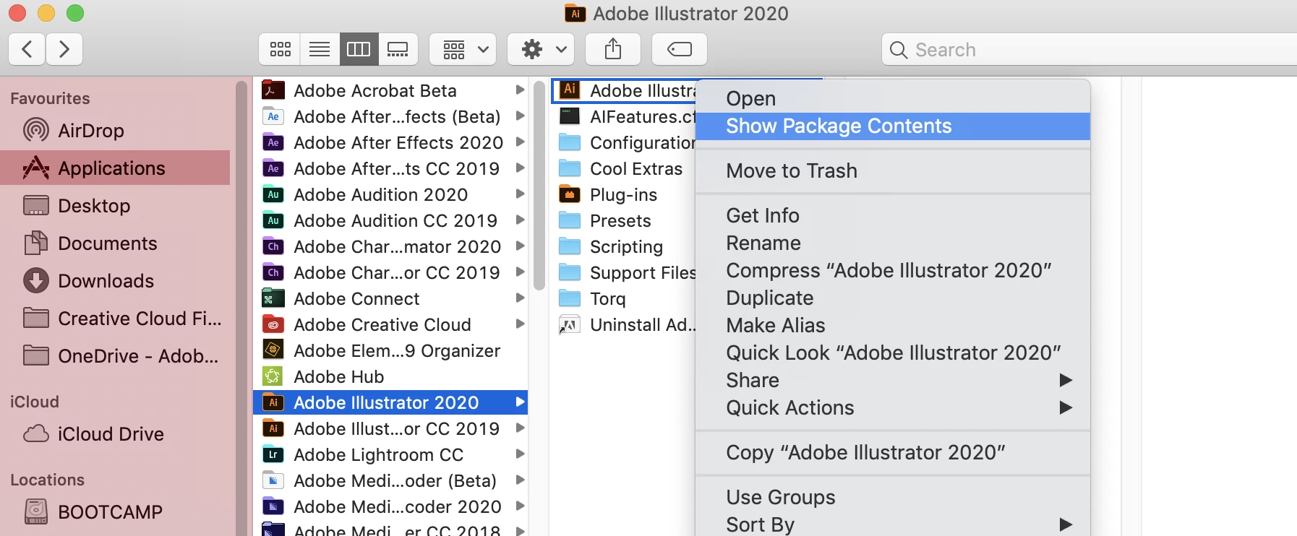Go back with the left chevron button

tap(27, 49)
